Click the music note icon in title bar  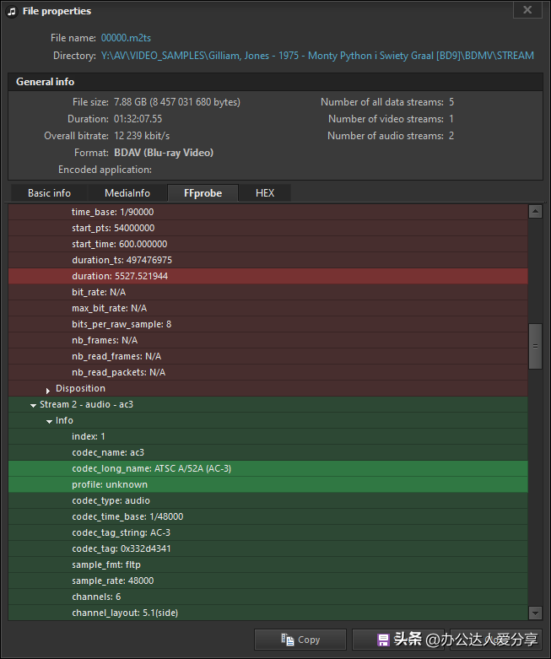click(x=11, y=11)
